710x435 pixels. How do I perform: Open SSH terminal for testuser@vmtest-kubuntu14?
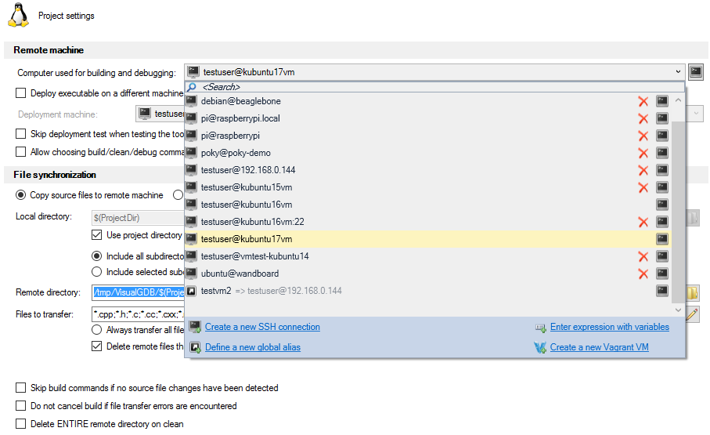pos(662,256)
